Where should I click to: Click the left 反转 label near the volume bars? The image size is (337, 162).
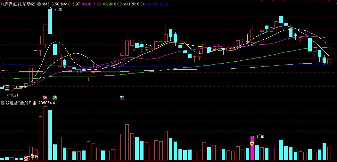click(x=34, y=156)
